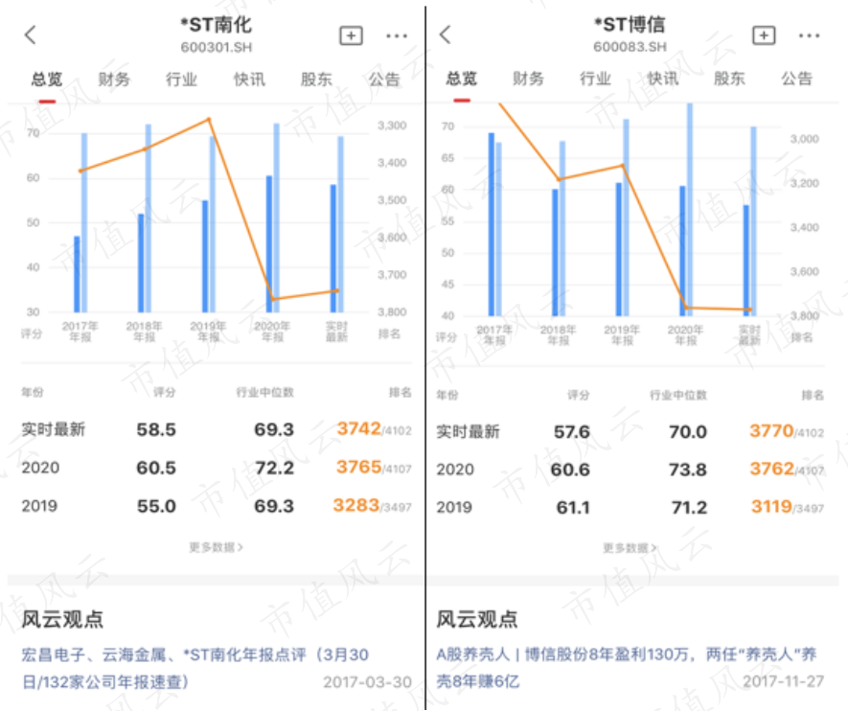Expand 更多数据 under *ST博信 table
848x711 pixels.
click(630, 548)
